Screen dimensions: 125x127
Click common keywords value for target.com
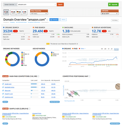43,84
